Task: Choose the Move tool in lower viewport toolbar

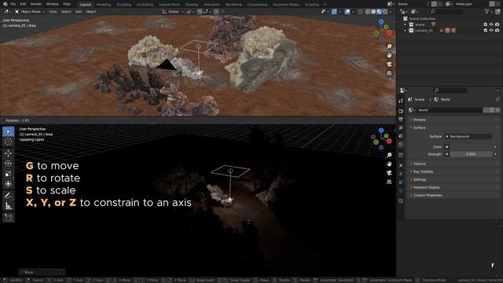Action: point(9,153)
